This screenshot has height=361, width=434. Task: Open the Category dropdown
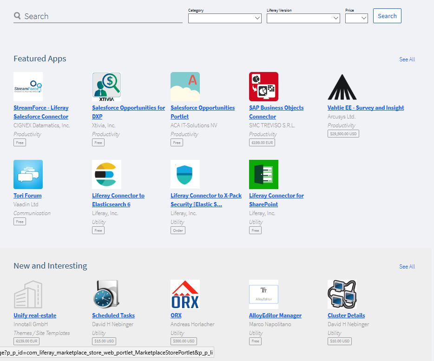click(x=225, y=18)
